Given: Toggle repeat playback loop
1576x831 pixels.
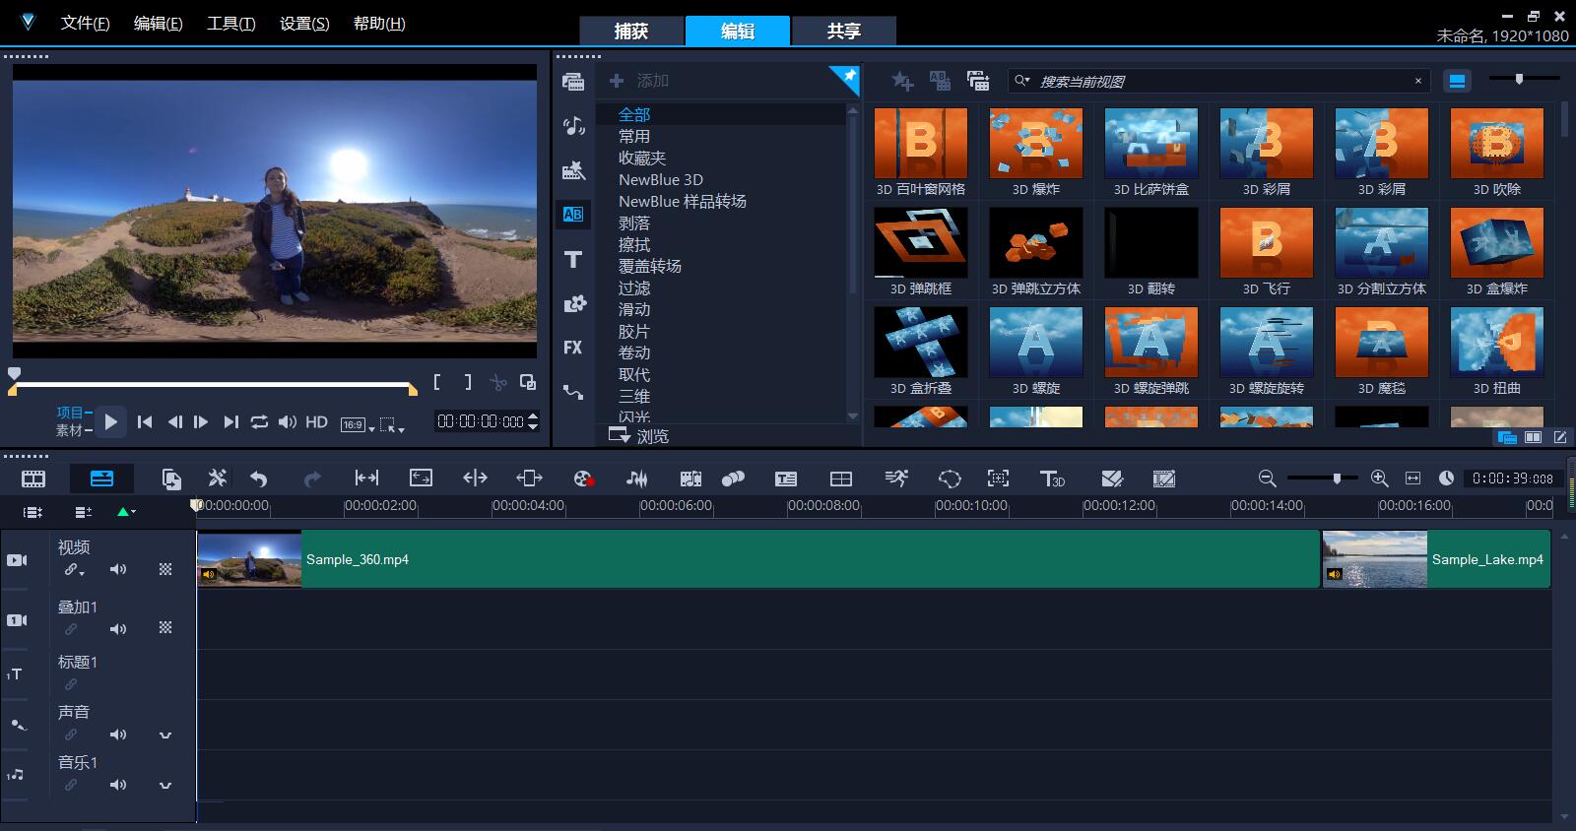Looking at the screenshot, I should pyautogui.click(x=259, y=422).
